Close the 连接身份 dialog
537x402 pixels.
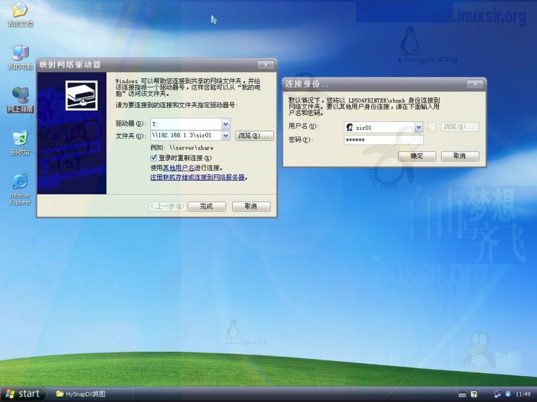tap(475, 84)
